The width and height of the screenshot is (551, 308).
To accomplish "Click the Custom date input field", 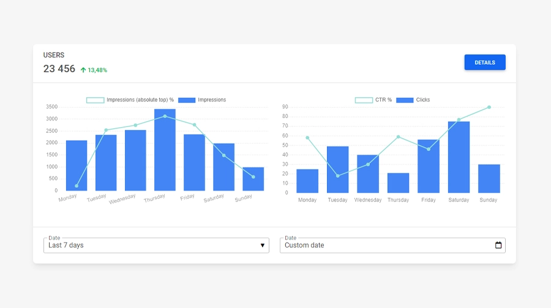I will click(x=386, y=245).
